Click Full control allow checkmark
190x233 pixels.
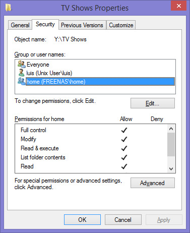click(124, 130)
